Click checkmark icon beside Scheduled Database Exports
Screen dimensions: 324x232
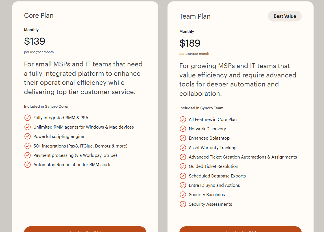coord(183,176)
